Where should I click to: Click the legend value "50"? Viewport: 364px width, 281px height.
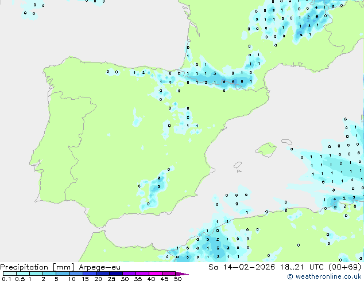coord(177,279)
